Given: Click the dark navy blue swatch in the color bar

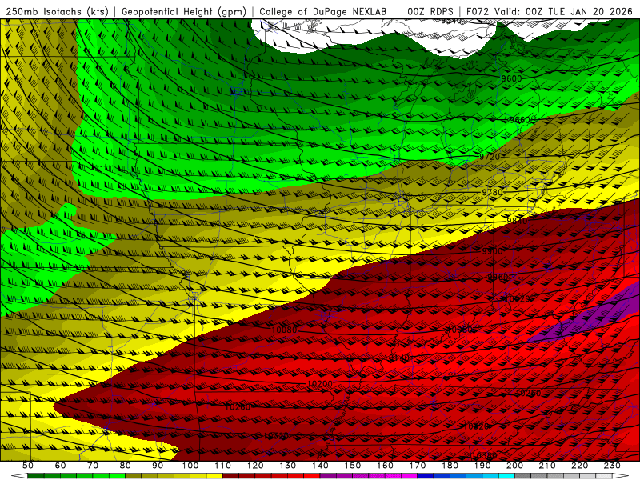Looking at the screenshot, I should click(426, 476).
